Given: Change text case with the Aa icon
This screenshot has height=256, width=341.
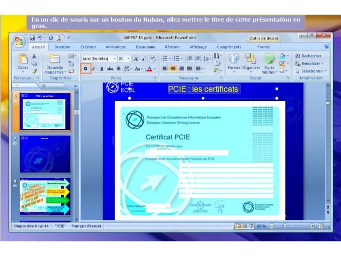Looking at the screenshot, I should 138,69.
